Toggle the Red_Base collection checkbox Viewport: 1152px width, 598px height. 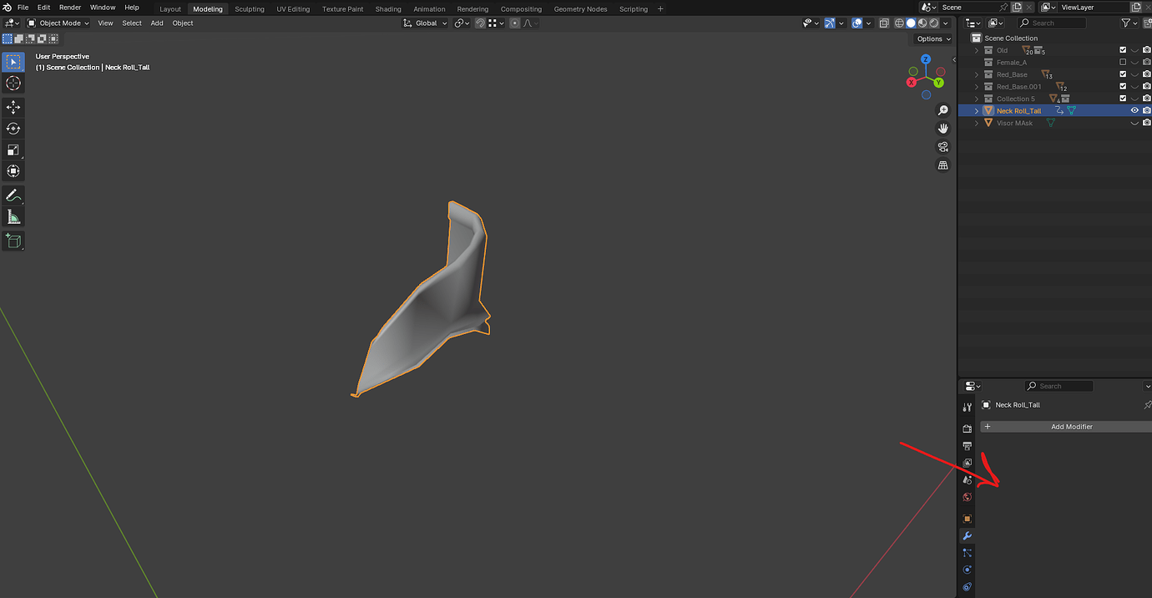click(x=1123, y=74)
